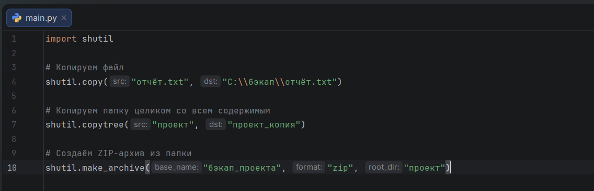Viewport: 594px width, 191px height.
Task: Click shutil.make_archive on line 10
Action: pyautogui.click(x=96, y=168)
